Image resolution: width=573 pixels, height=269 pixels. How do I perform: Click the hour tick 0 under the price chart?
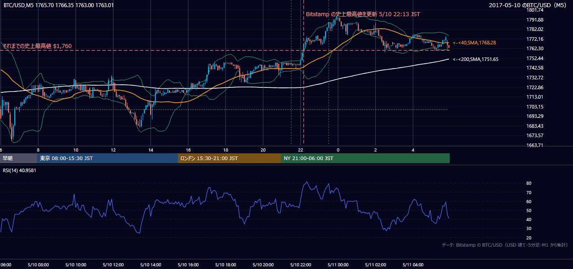(338, 150)
